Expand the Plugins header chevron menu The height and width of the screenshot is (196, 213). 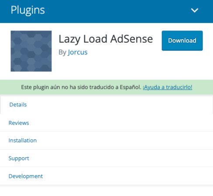195,10
